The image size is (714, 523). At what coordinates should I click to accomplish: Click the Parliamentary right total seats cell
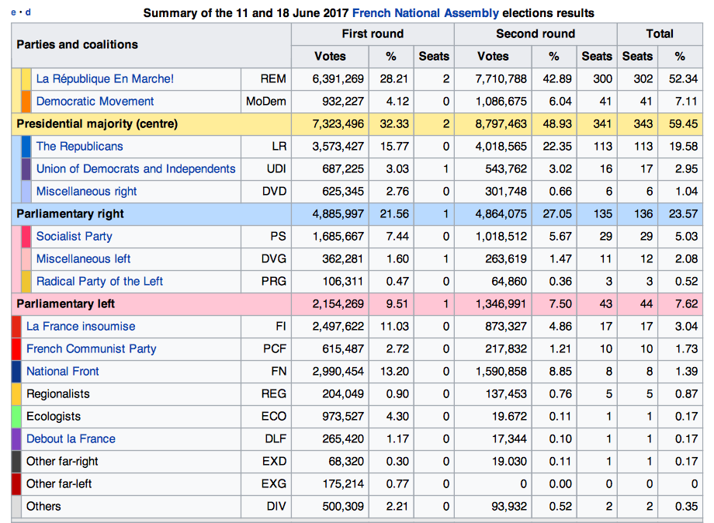point(637,213)
